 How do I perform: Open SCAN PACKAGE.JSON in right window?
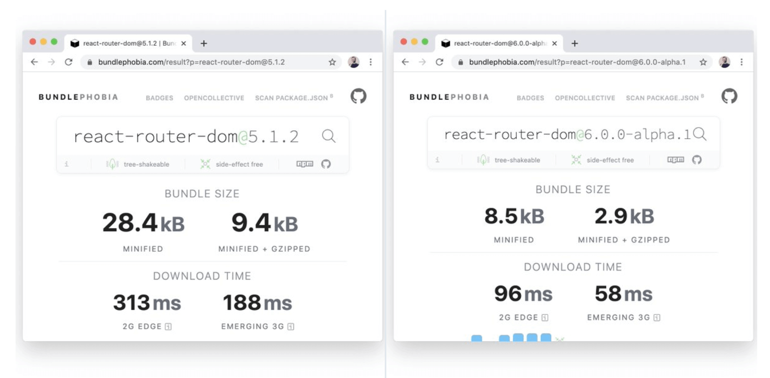[665, 97]
